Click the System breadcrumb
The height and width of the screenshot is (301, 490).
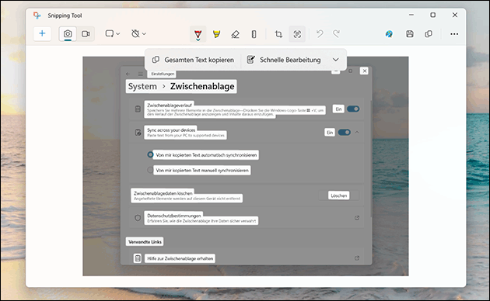[x=142, y=86]
